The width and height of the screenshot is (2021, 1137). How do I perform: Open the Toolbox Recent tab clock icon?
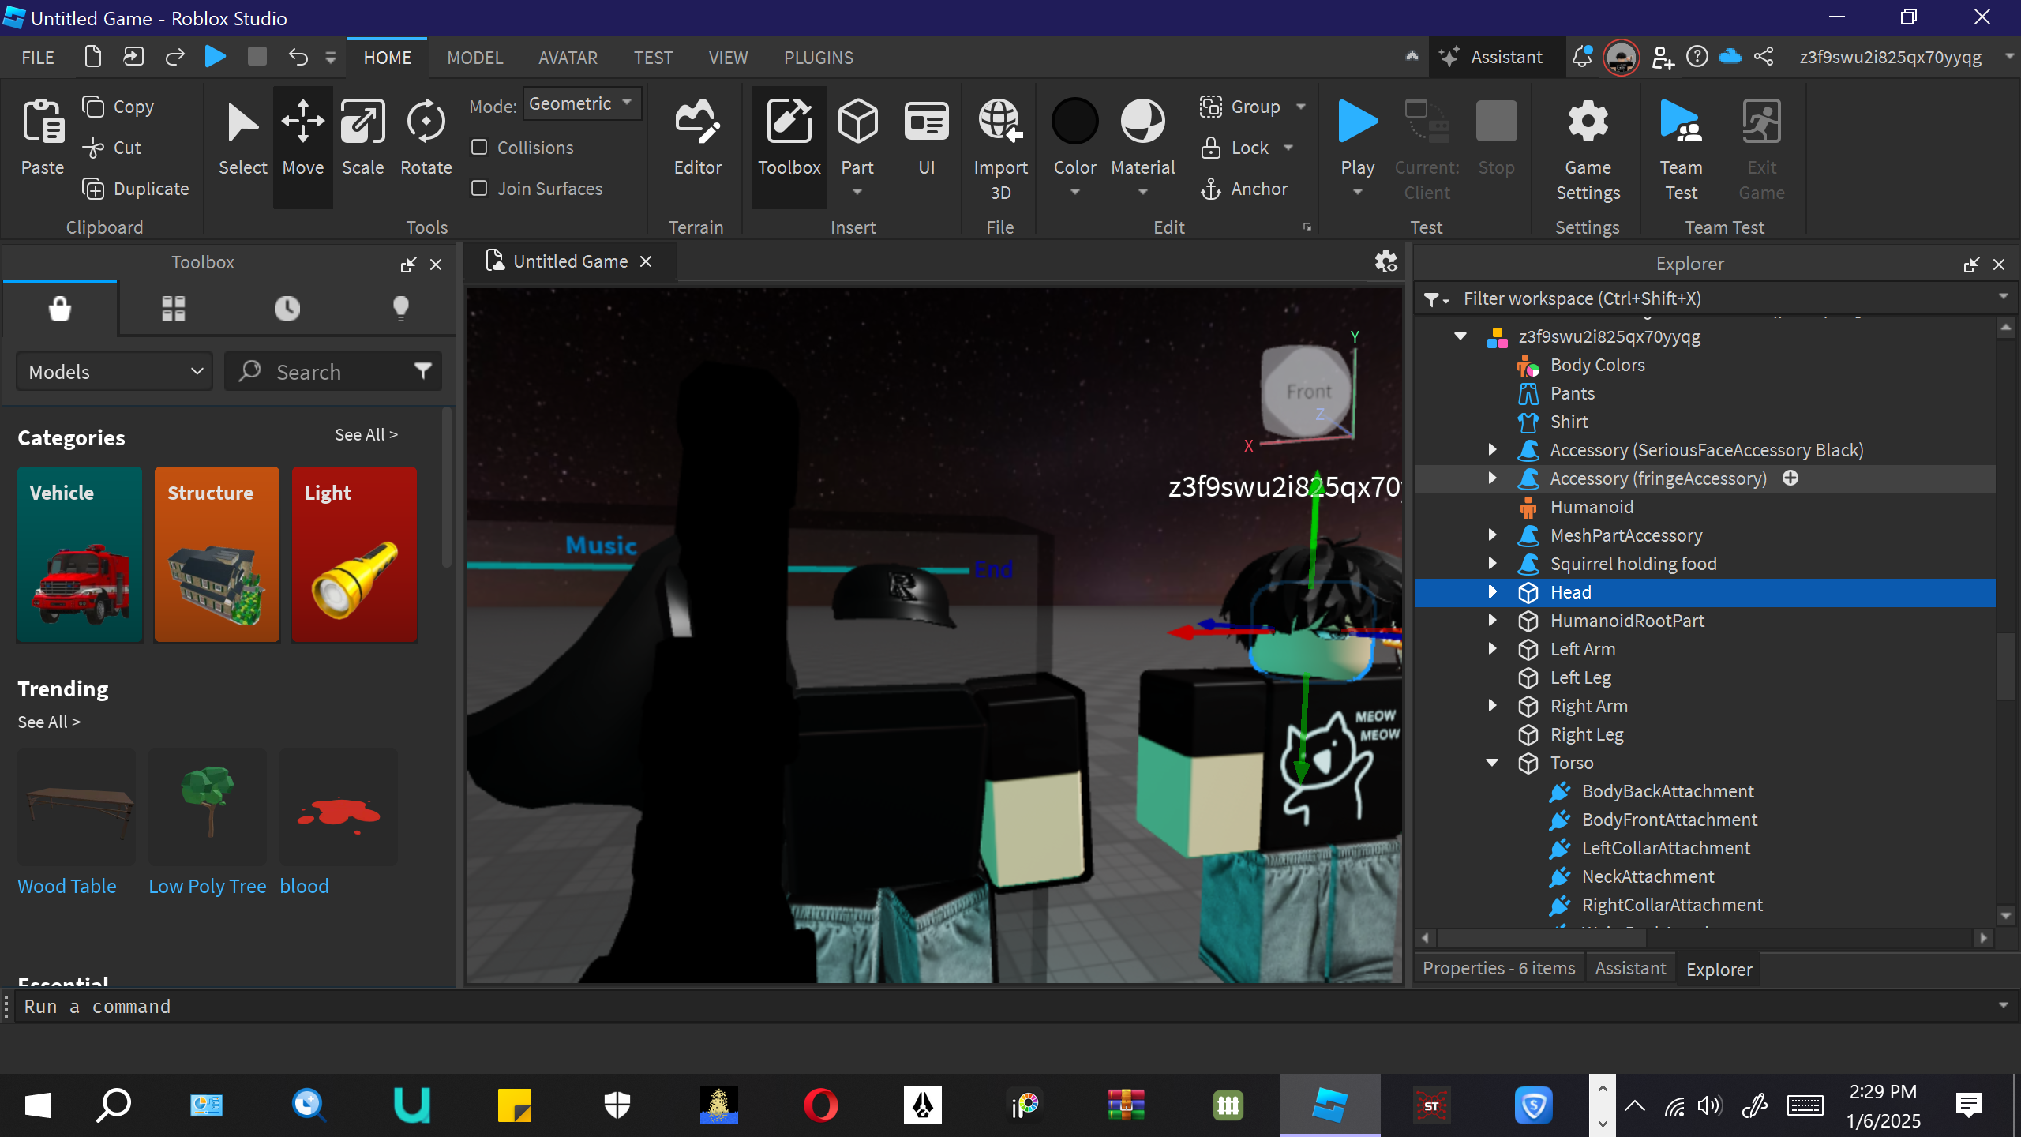[x=287, y=308]
